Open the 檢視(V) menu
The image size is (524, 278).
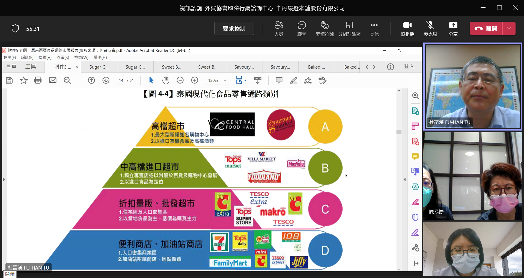pyautogui.click(x=45, y=58)
